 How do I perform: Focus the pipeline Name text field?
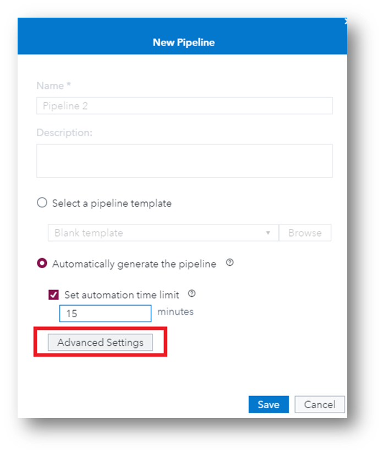pos(184,106)
